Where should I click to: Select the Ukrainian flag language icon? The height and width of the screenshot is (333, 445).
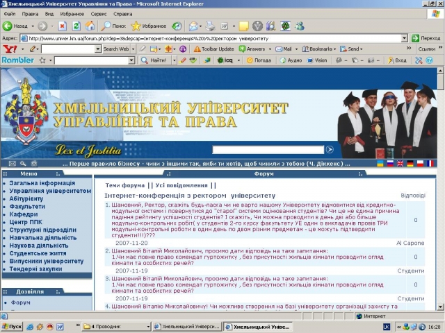pos(380,164)
